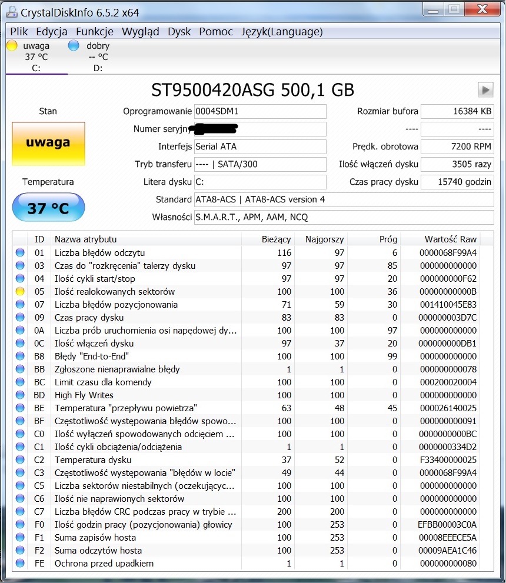The image size is (506, 583).
Task: Click blue status icon for attribute F0
Action: 20,524
